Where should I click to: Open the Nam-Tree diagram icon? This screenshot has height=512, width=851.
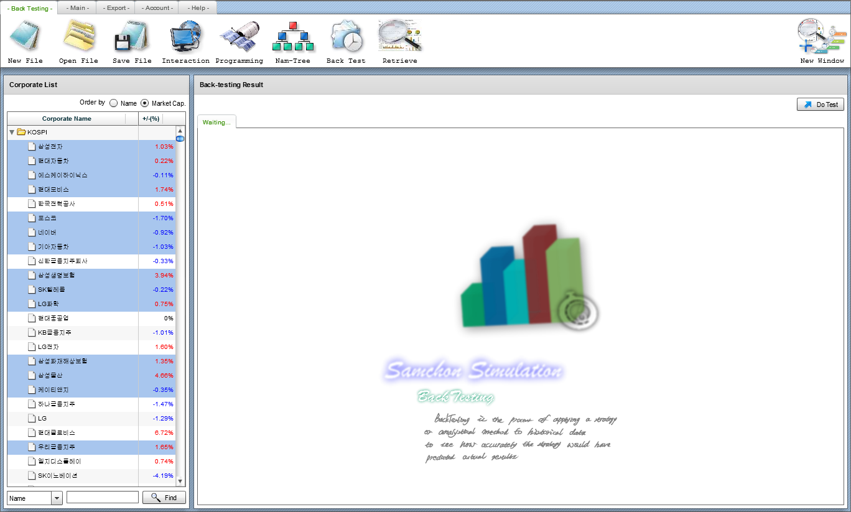292,36
